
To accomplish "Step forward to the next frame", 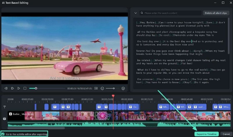I will (x=12, y=88).
